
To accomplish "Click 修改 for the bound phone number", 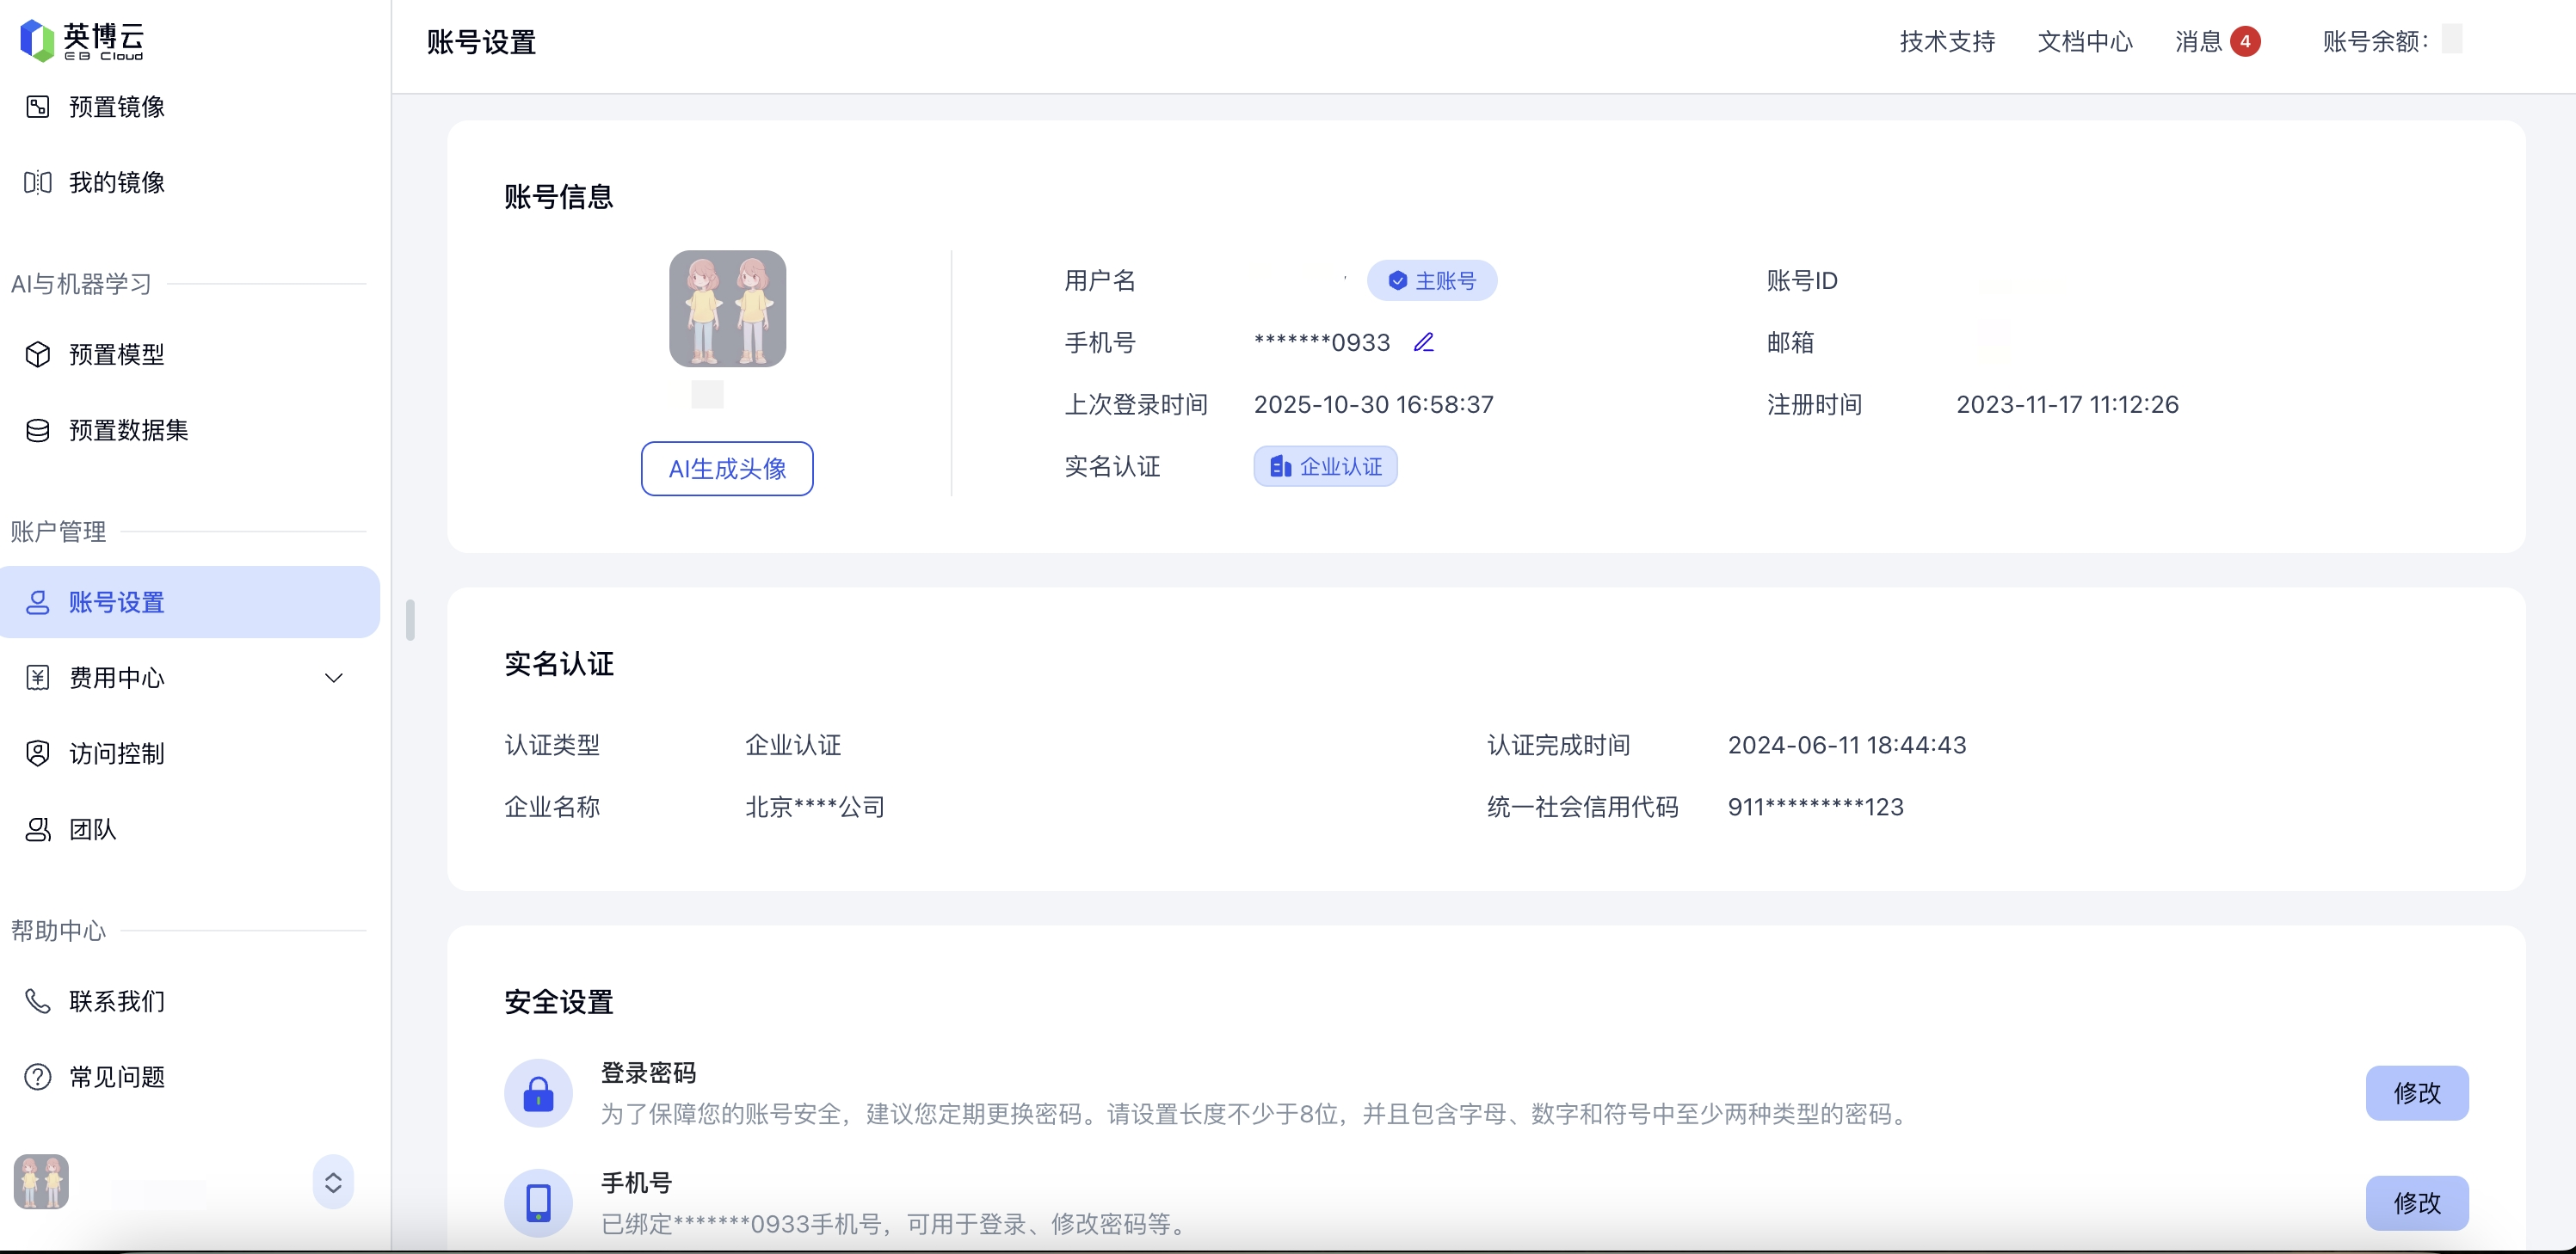I will pyautogui.click(x=2416, y=1202).
